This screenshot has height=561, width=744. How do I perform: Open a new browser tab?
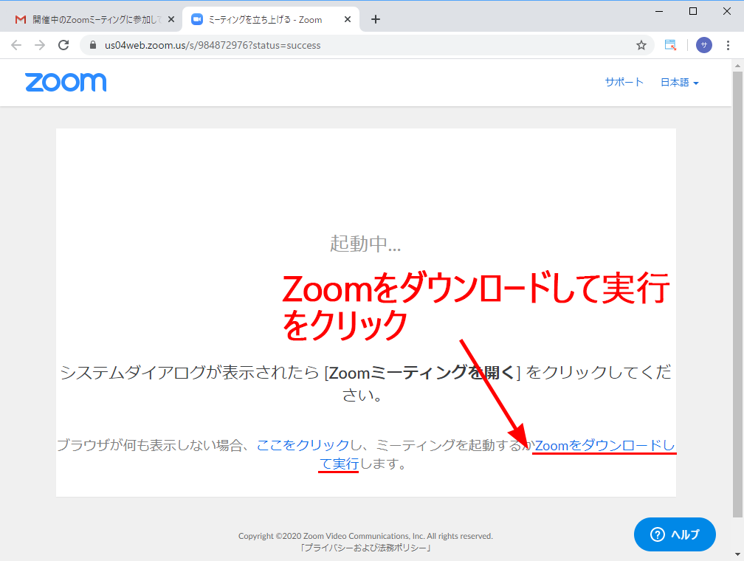376,20
